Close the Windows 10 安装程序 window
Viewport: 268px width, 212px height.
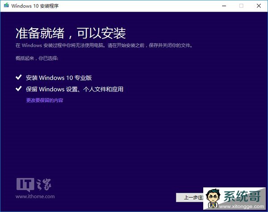pyautogui.click(x=259, y=6)
